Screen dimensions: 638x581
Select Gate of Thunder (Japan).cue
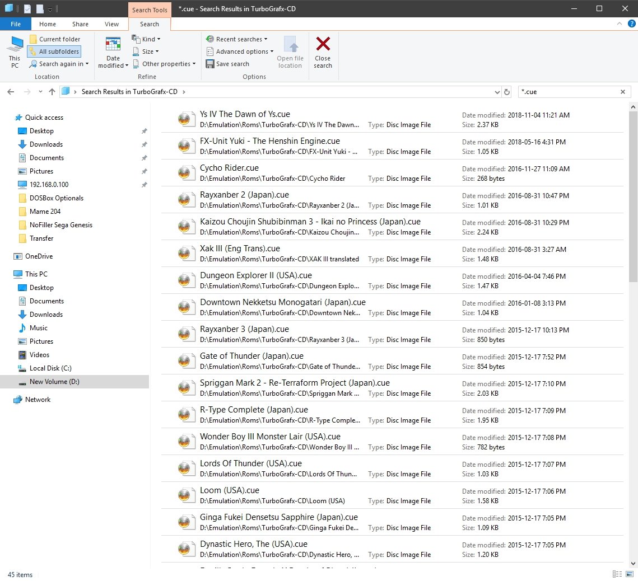(x=392, y=360)
